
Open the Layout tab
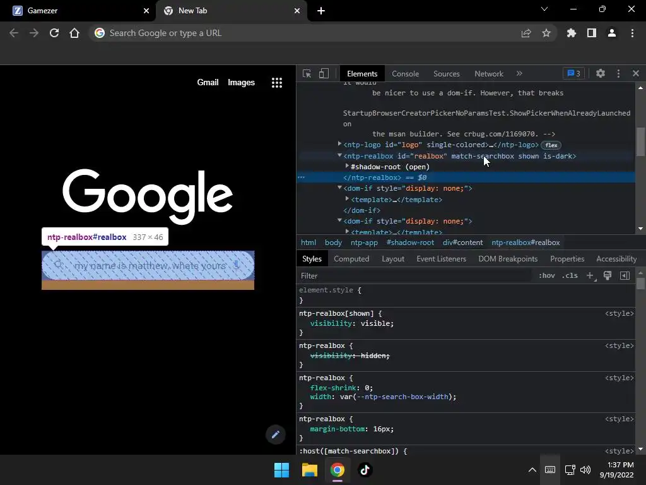coord(392,258)
